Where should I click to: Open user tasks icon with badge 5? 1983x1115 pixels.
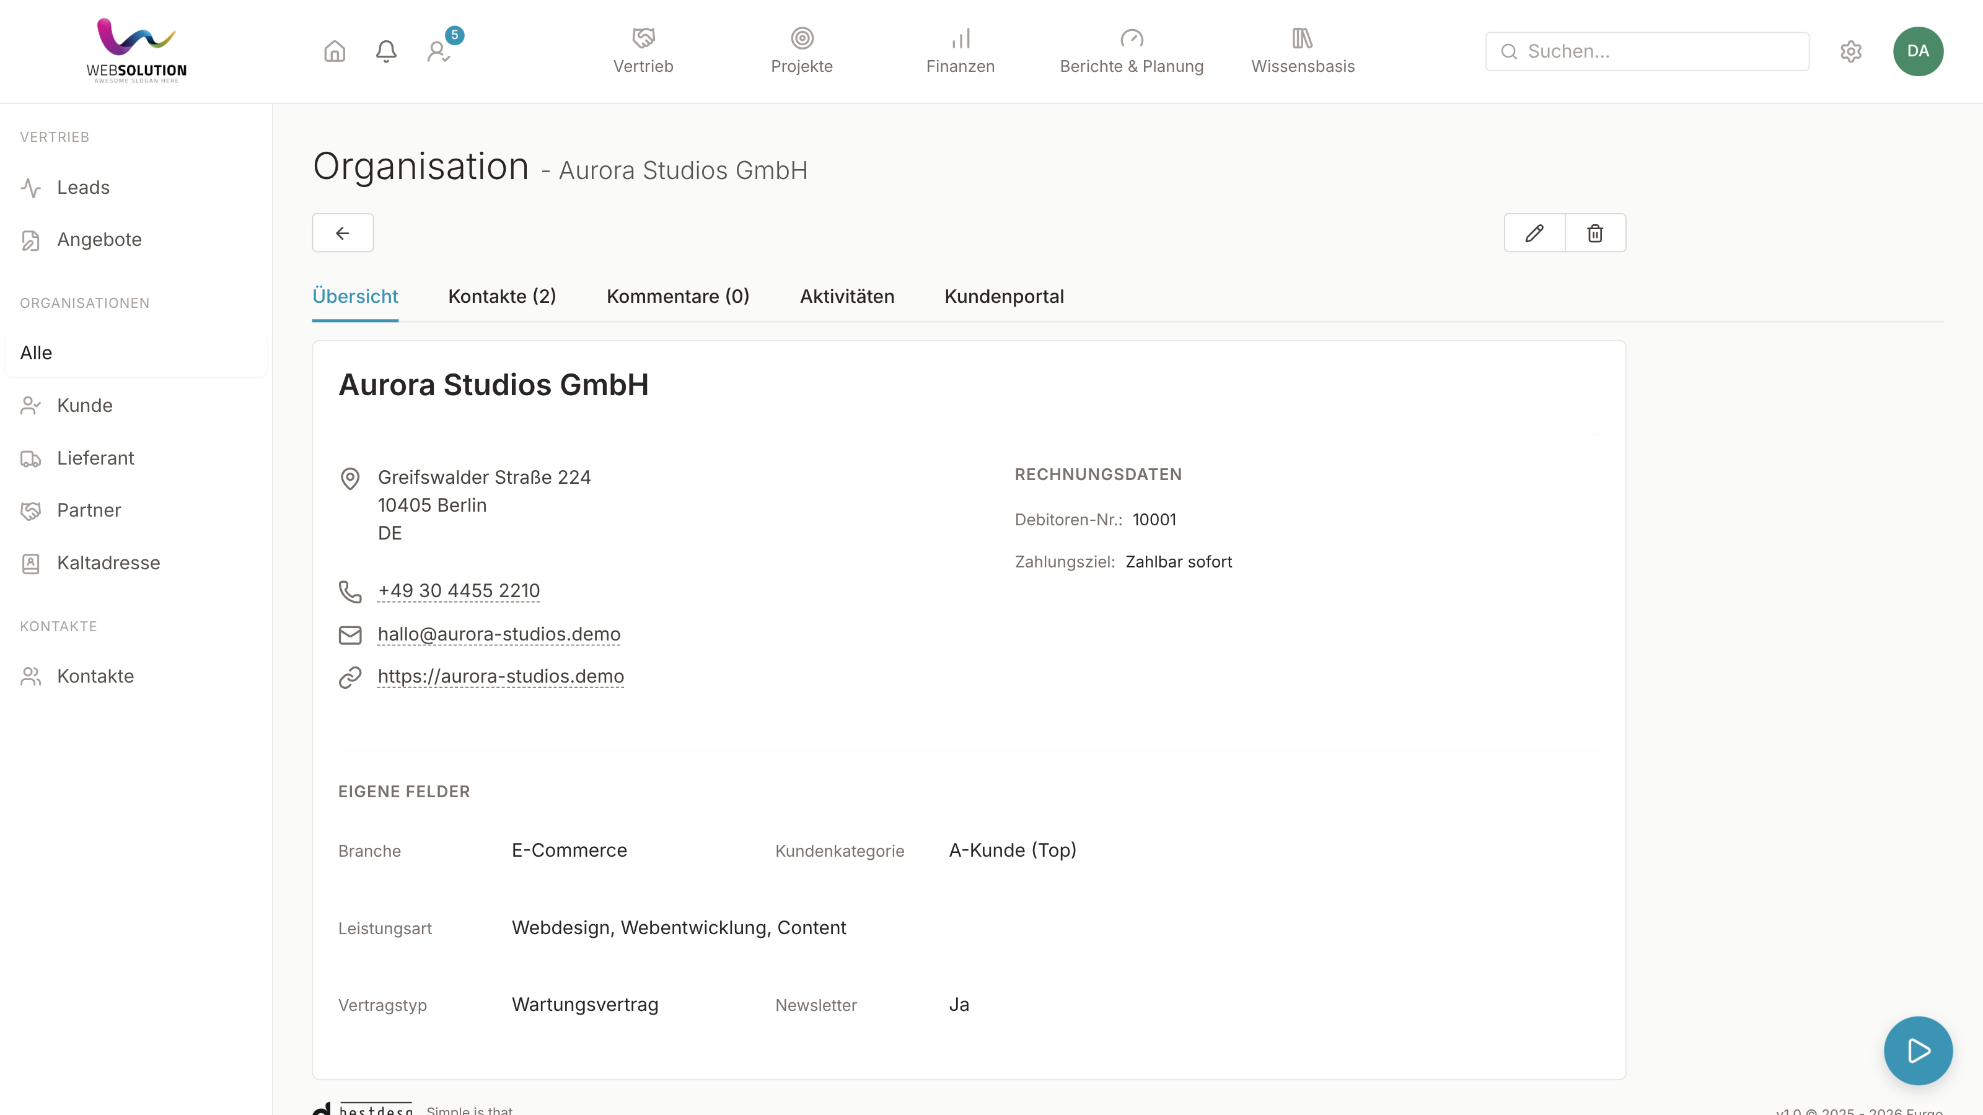(x=439, y=51)
